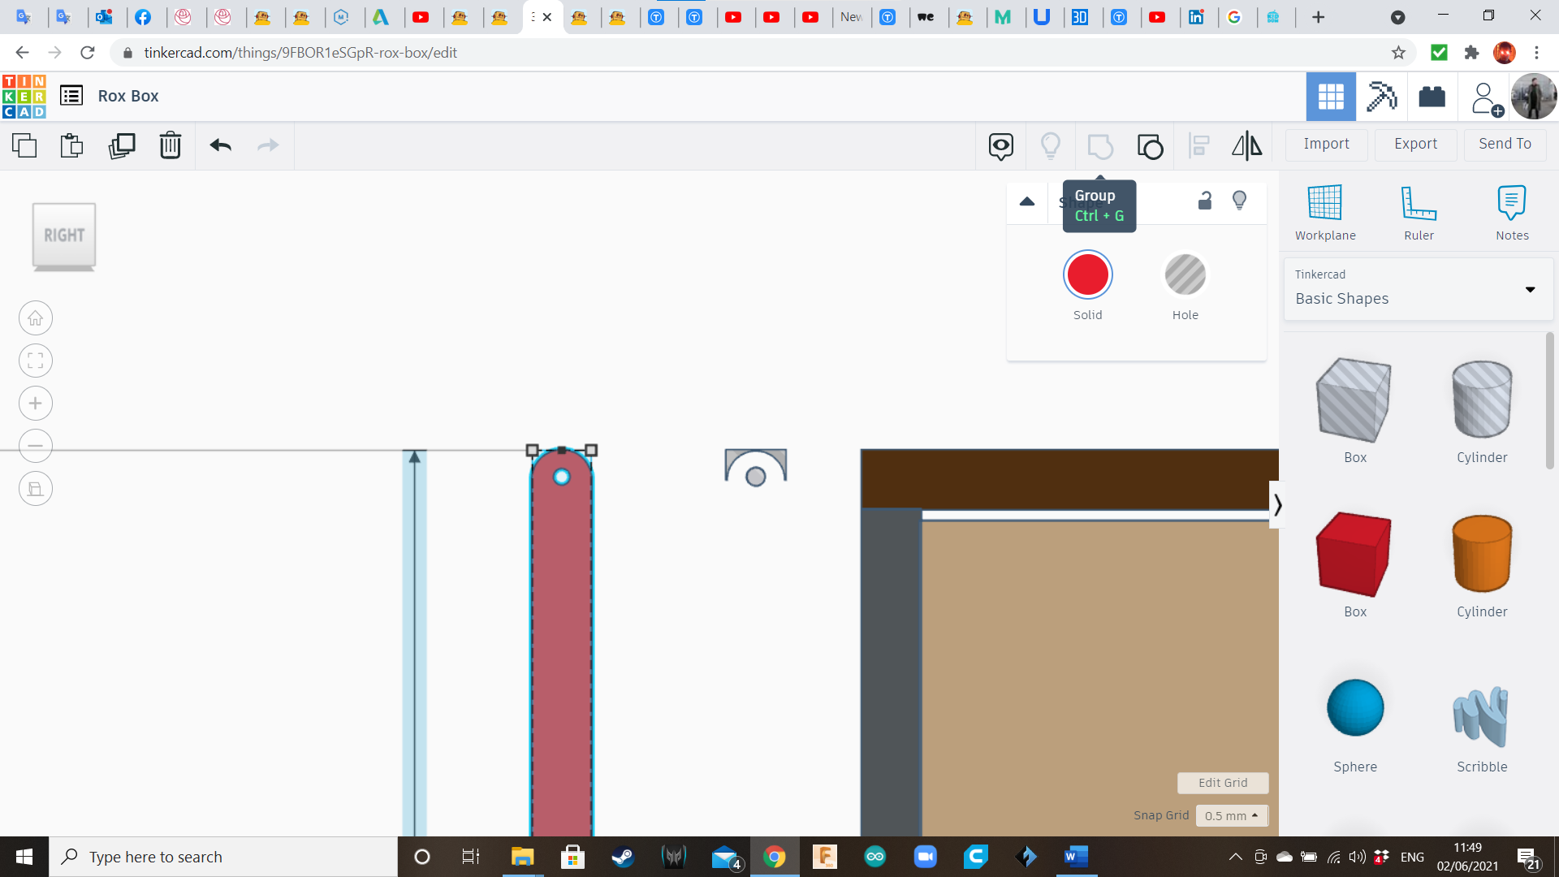Click the Home view icon
1559x877 pixels.
coord(36,318)
